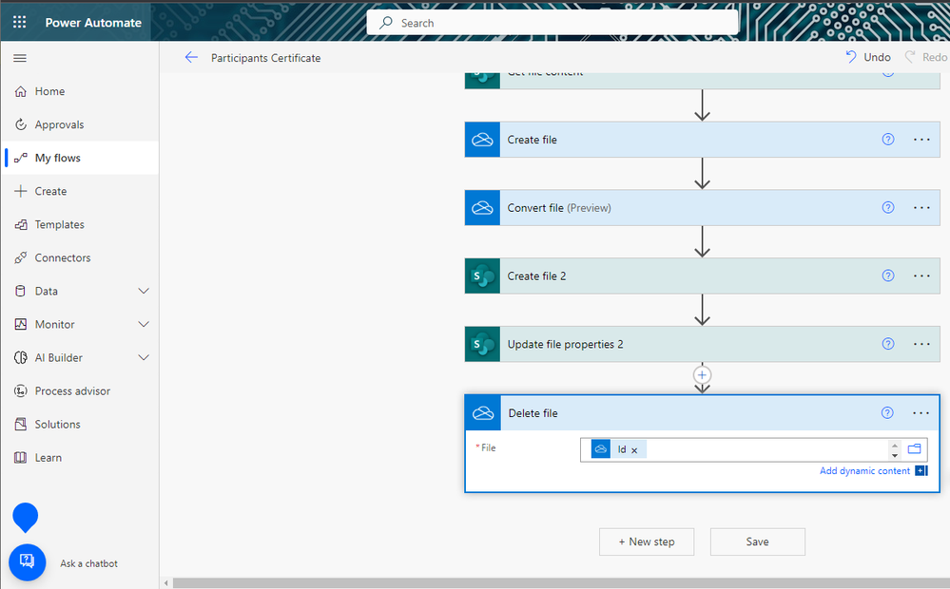The width and height of the screenshot is (950, 589).
Task: Open the more options menu for Convert file
Action: click(921, 208)
